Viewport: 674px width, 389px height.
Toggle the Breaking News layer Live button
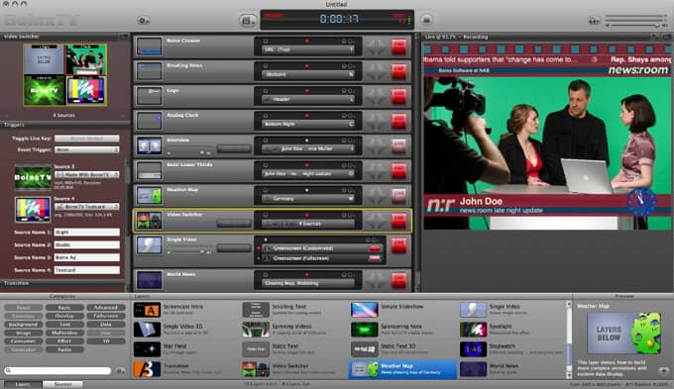tap(398, 71)
